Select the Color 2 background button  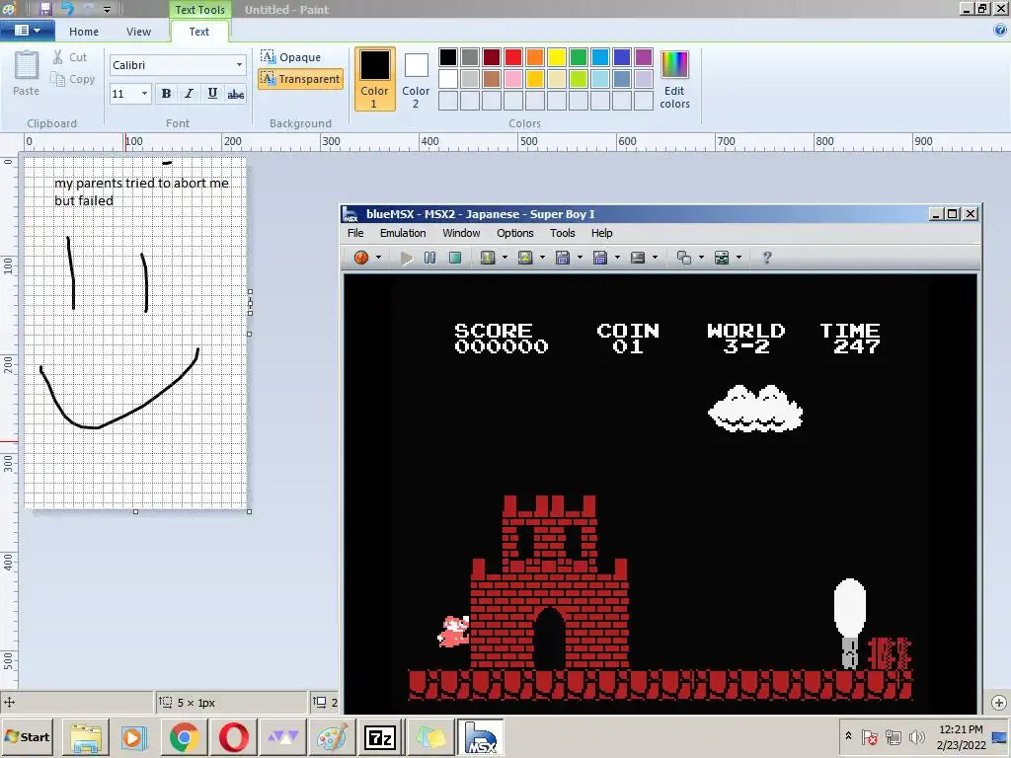tap(416, 79)
